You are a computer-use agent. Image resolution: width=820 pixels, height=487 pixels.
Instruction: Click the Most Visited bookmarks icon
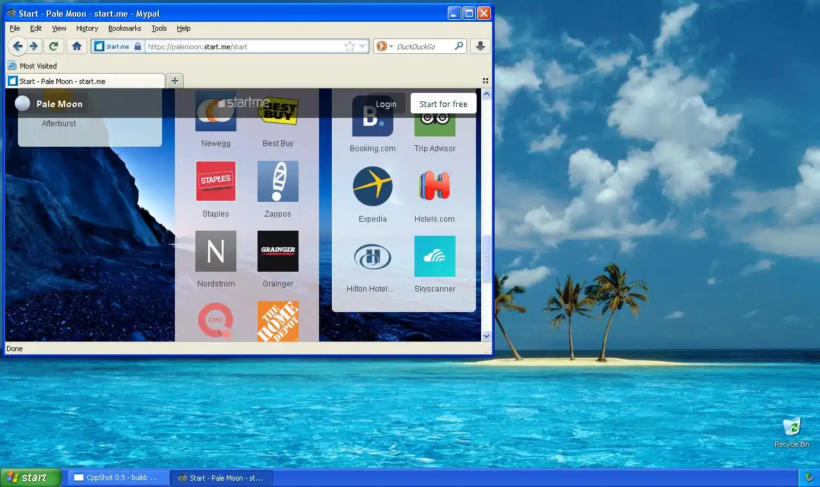click(x=12, y=65)
